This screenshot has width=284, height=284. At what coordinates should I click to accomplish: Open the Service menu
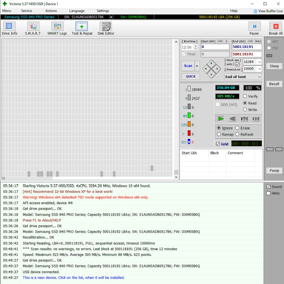[x=26, y=11]
